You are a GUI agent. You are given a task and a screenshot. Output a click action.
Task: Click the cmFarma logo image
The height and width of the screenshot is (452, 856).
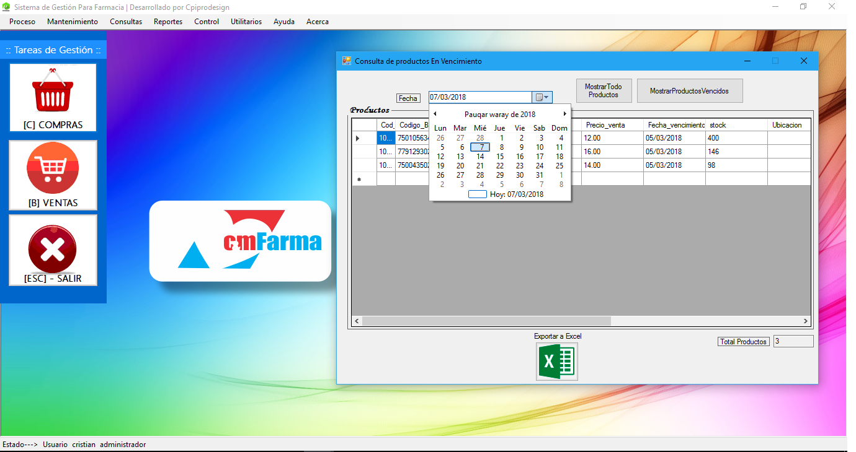click(x=240, y=241)
